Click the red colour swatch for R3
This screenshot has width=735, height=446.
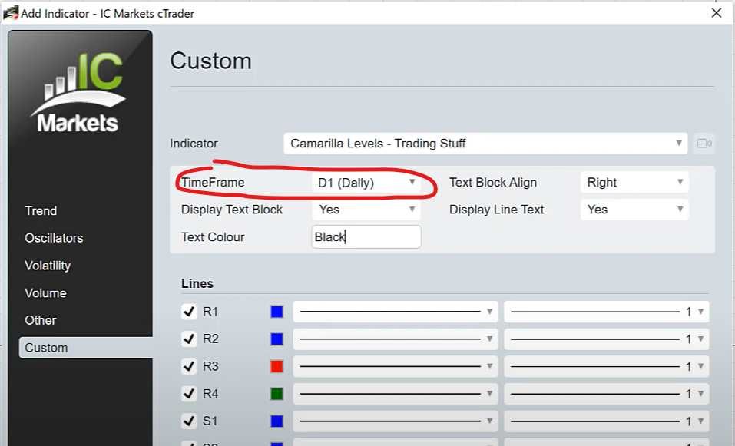tap(276, 366)
